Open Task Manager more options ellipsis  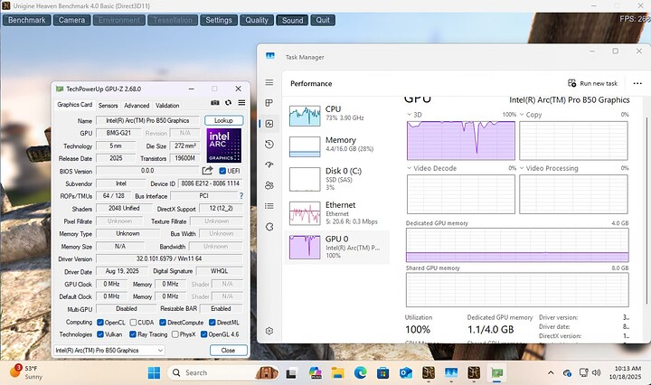tap(637, 83)
